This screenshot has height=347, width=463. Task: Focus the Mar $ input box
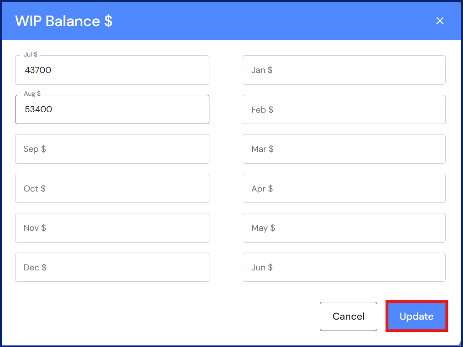344,149
